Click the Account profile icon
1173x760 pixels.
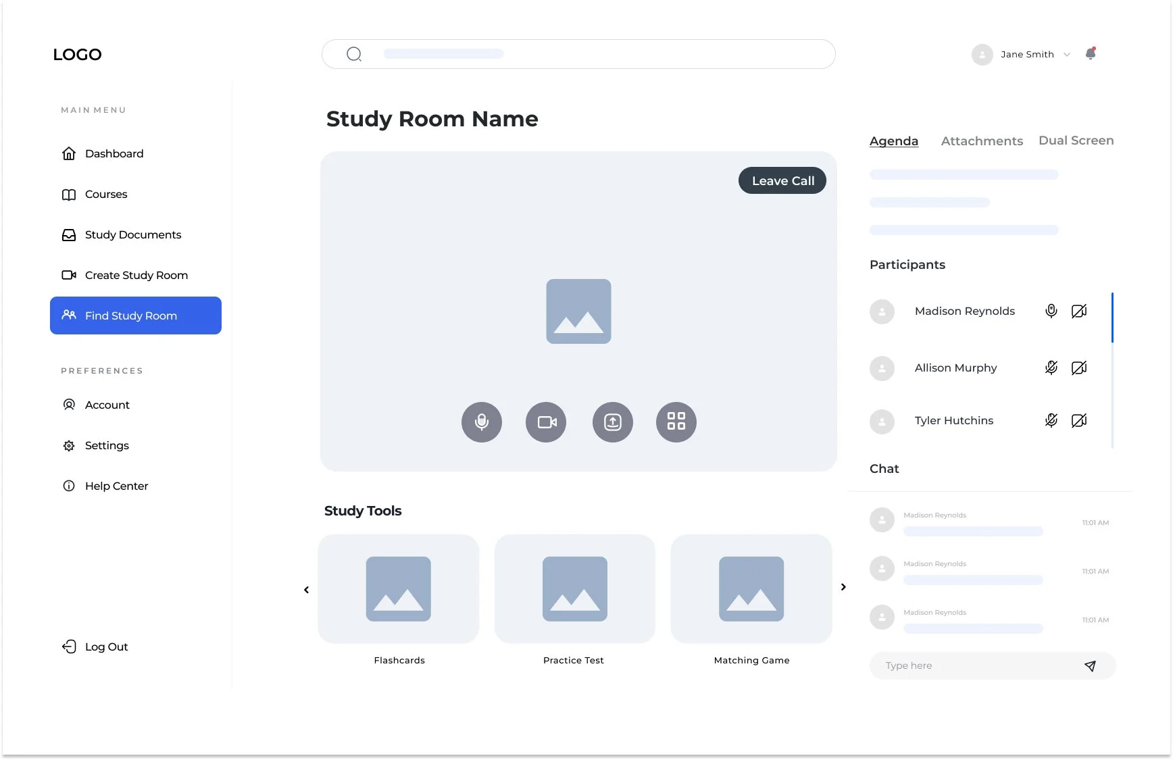point(69,405)
